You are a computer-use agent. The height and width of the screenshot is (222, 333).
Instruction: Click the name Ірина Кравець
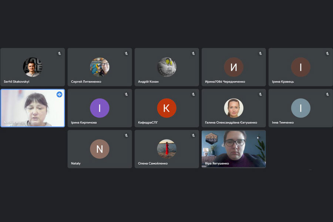click(283, 81)
